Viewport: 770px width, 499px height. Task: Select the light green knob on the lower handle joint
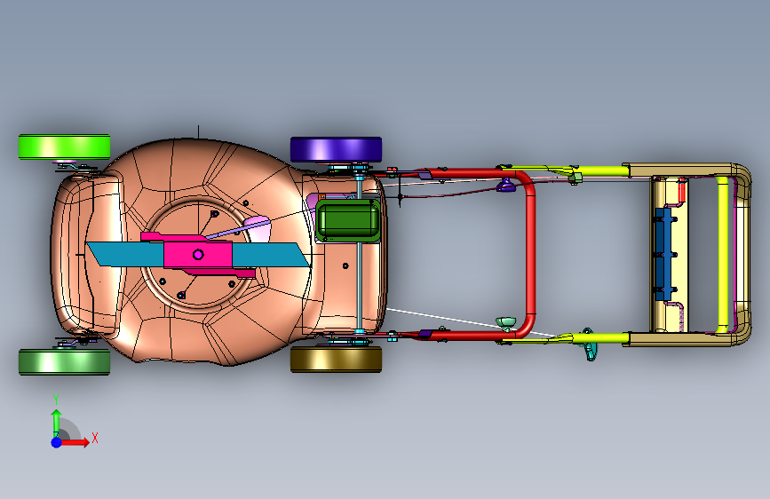[x=506, y=322]
